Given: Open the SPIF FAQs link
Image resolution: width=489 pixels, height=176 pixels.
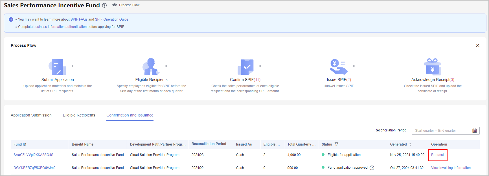Looking at the screenshot, I should click(x=79, y=19).
